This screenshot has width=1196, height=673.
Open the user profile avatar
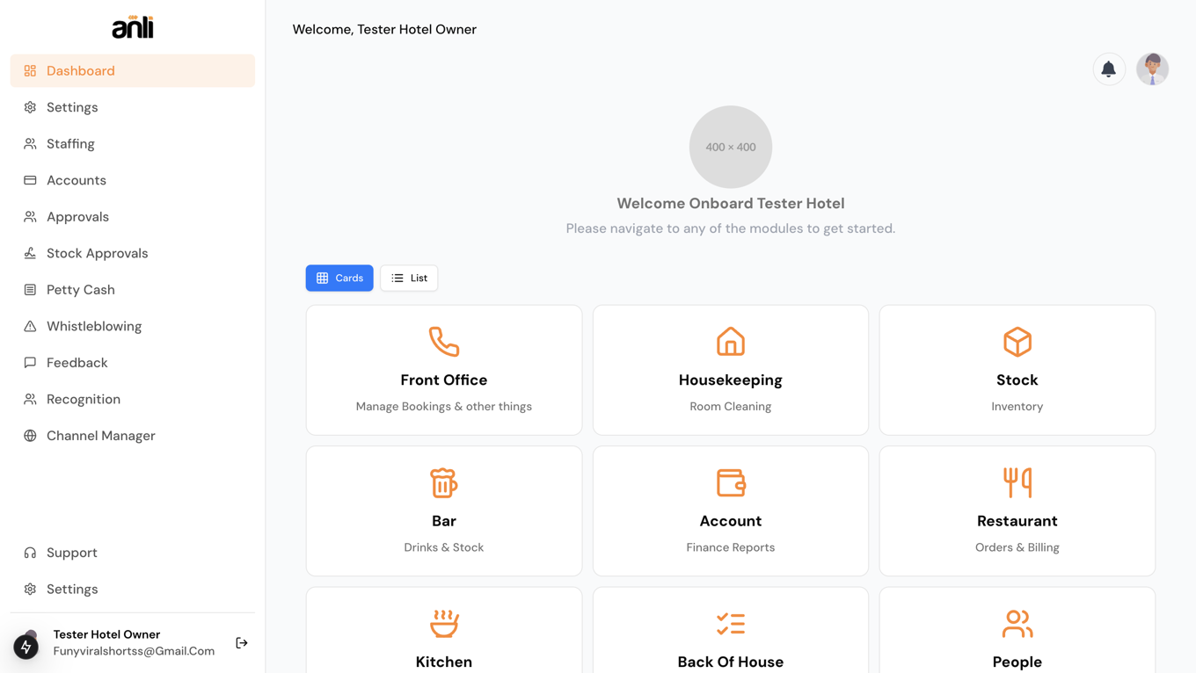(x=1152, y=69)
